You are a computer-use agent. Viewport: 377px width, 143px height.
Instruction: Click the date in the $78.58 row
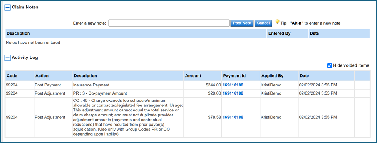tap(318, 117)
